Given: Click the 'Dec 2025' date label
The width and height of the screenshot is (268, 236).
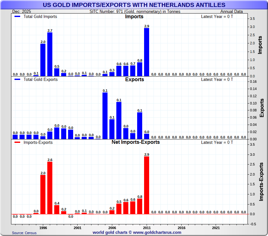Looking at the screenshot, I should (21, 11).
